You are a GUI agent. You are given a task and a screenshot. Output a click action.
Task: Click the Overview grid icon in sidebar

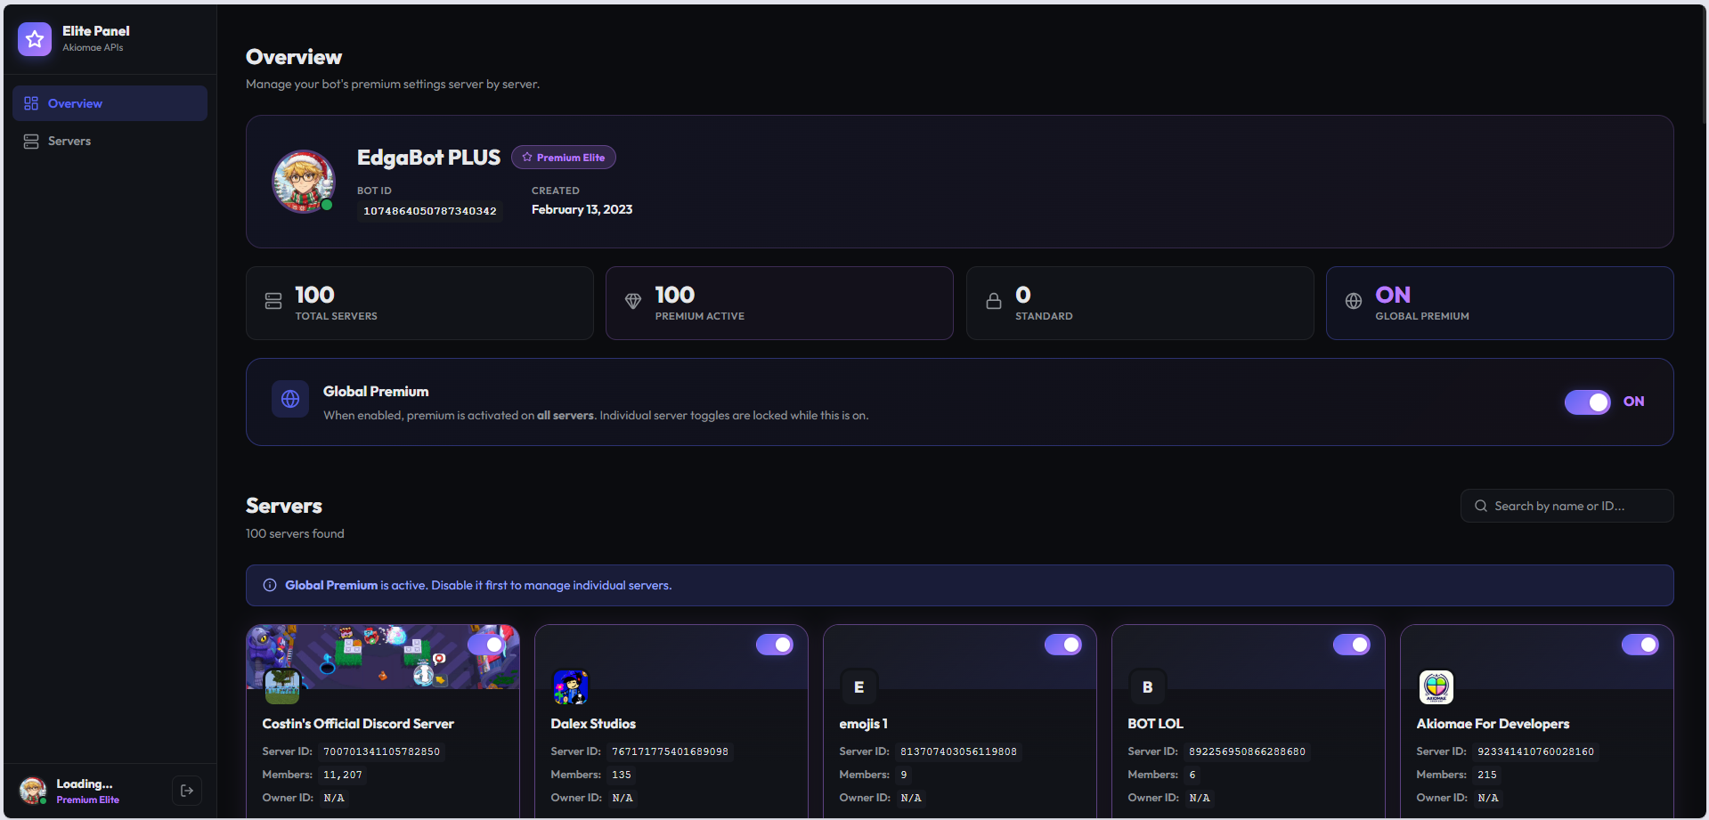[31, 103]
